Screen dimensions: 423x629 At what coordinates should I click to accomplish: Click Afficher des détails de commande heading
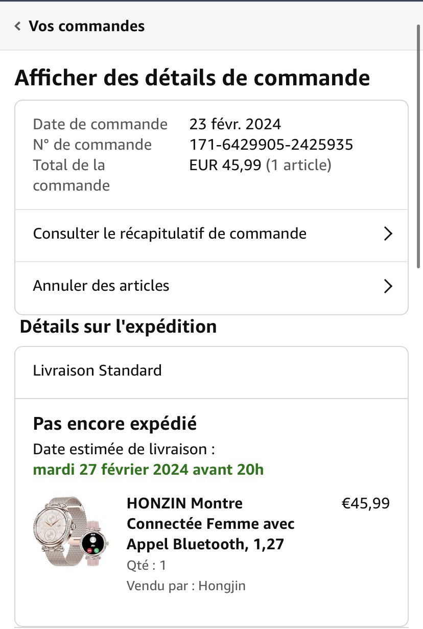point(192,78)
